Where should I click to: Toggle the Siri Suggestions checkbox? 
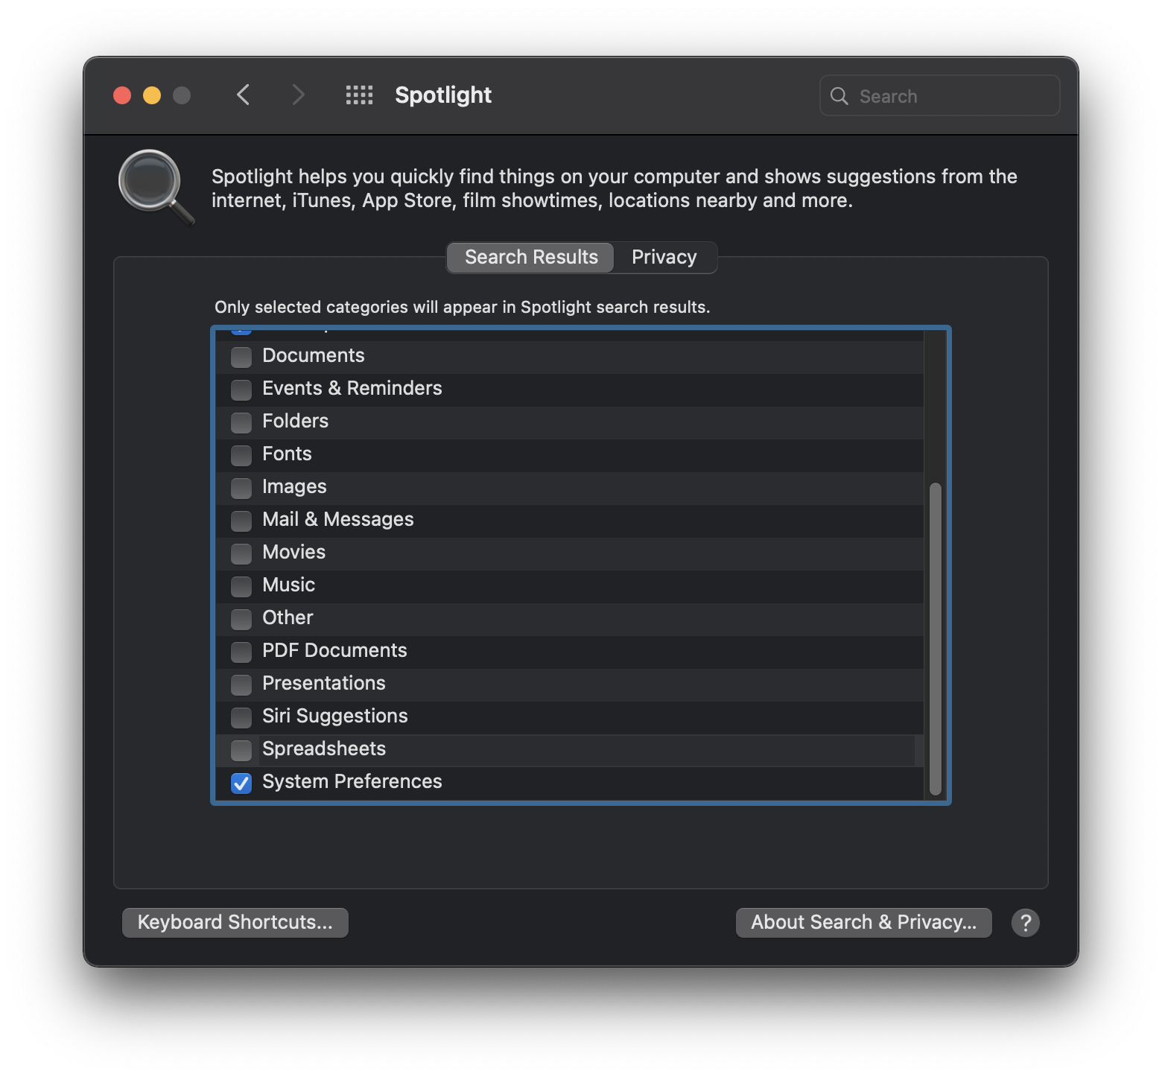(241, 717)
